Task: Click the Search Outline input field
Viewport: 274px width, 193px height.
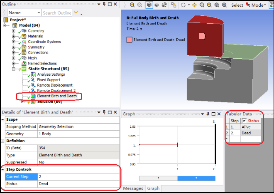Action: click(56, 13)
